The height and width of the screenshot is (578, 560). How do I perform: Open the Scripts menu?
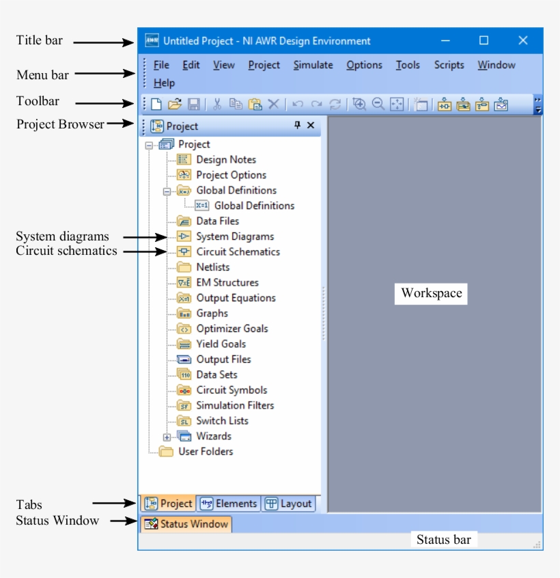(449, 65)
